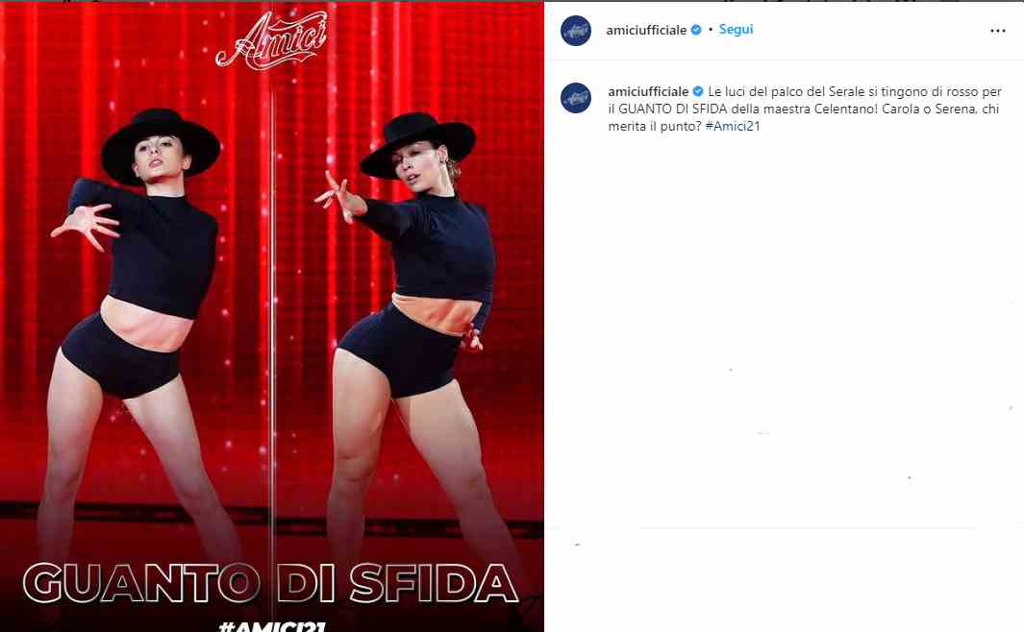Open the three-dot more options menu
Screen dimensions: 1024x632
(997, 31)
